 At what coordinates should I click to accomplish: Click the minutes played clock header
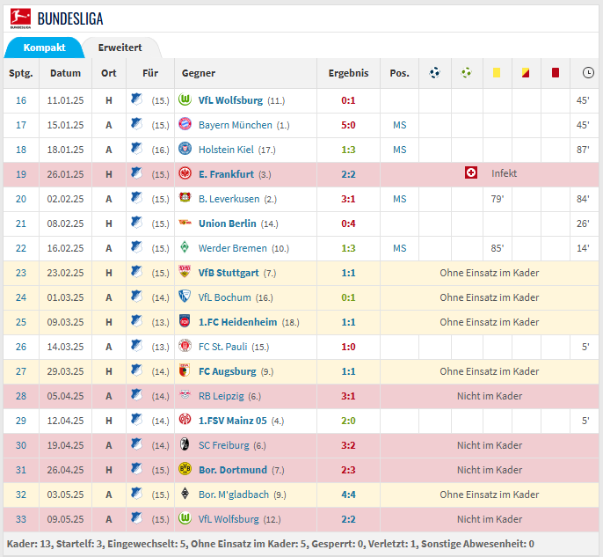pos(588,73)
